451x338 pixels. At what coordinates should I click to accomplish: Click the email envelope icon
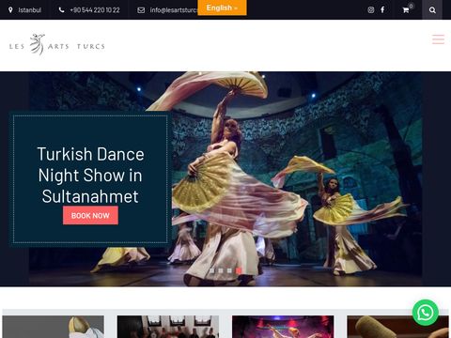point(141,10)
